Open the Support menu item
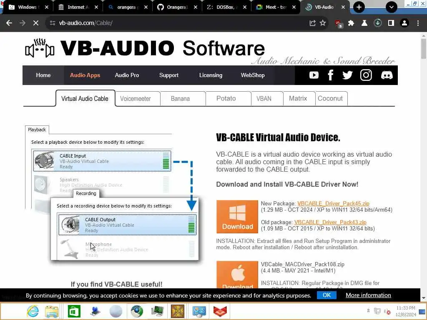The image size is (427, 320). click(169, 75)
